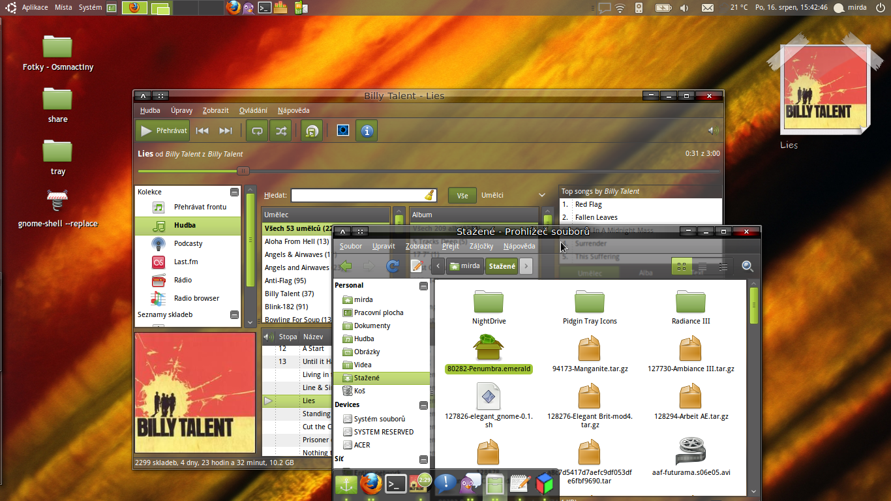Collapse the Kolekce section in Rhythmbox sidebar

(x=234, y=192)
